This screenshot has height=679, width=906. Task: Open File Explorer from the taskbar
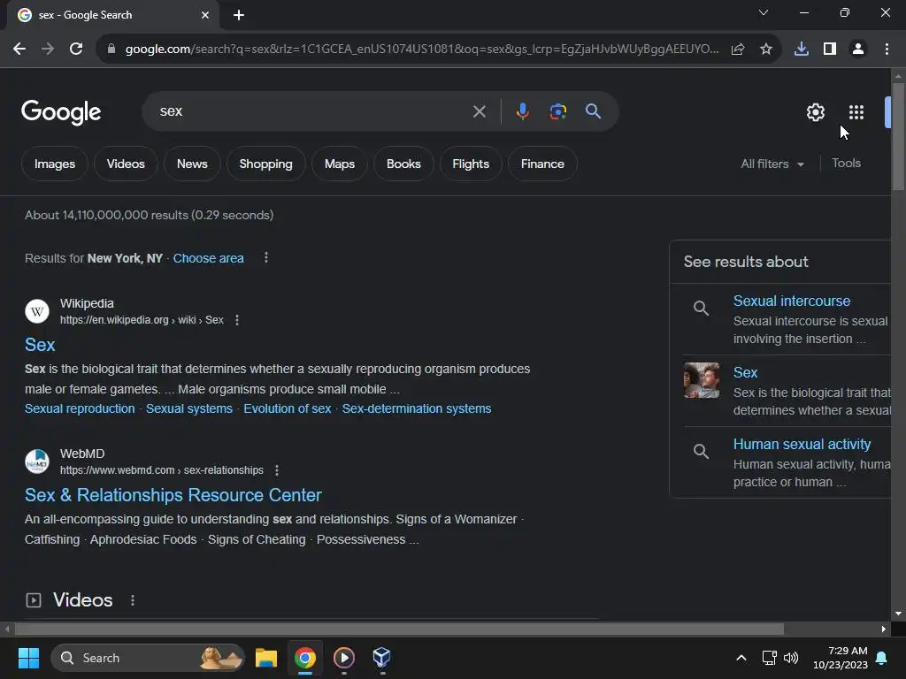pos(266,658)
